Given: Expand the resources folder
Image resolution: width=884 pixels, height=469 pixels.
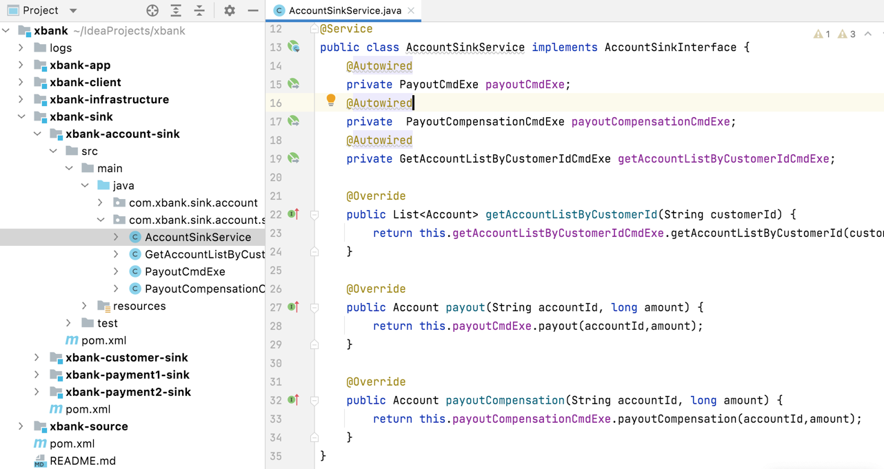Looking at the screenshot, I should click(x=85, y=306).
